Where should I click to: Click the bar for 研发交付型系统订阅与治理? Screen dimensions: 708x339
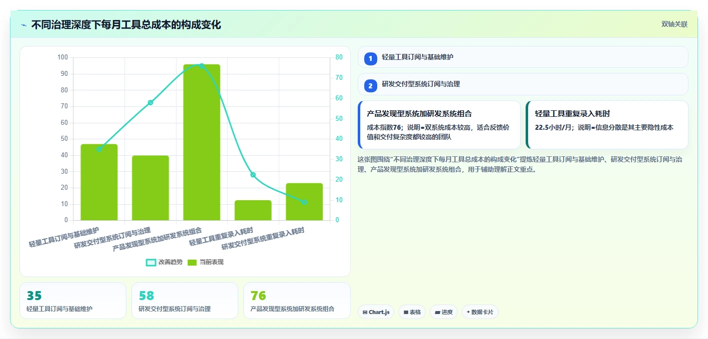(x=150, y=188)
